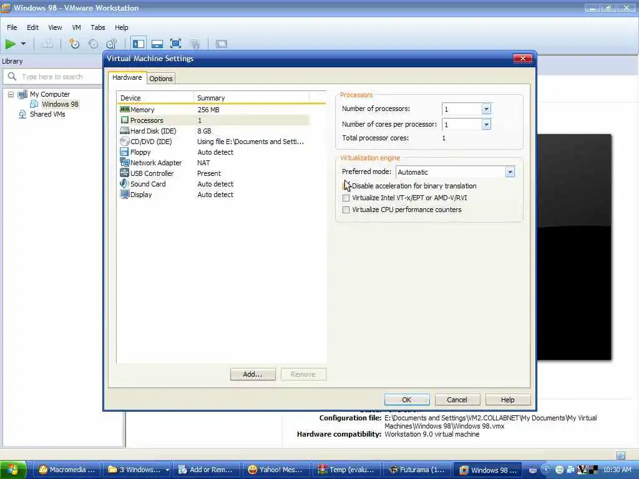Click the Add... button
The width and height of the screenshot is (639, 479).
coord(253,374)
